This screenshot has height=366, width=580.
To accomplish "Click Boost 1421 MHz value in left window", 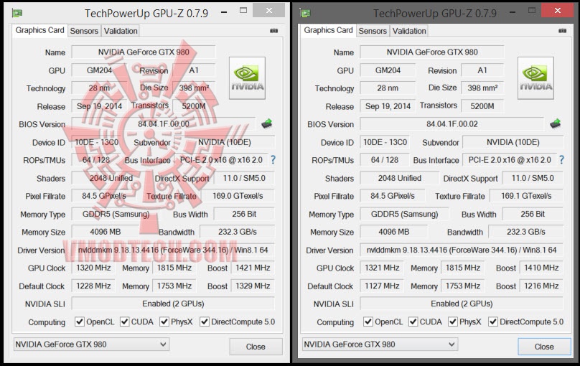I will click(x=253, y=268).
